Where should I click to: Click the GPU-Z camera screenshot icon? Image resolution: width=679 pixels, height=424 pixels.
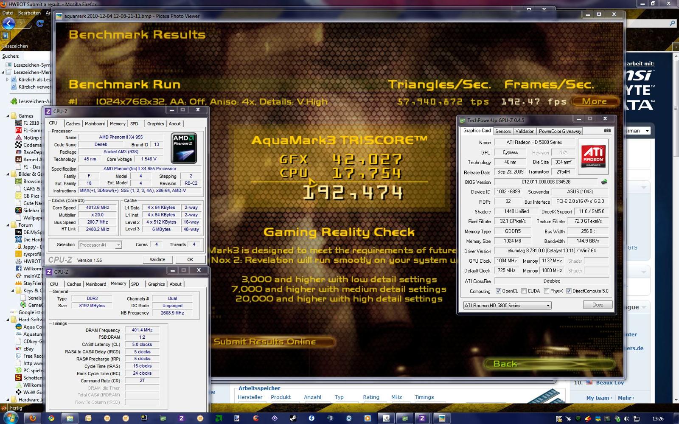(x=607, y=131)
